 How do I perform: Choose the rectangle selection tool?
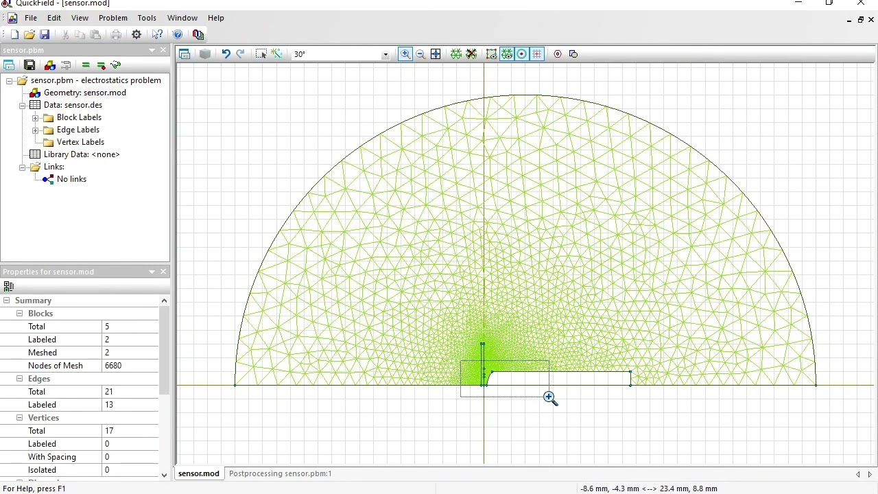[x=261, y=54]
